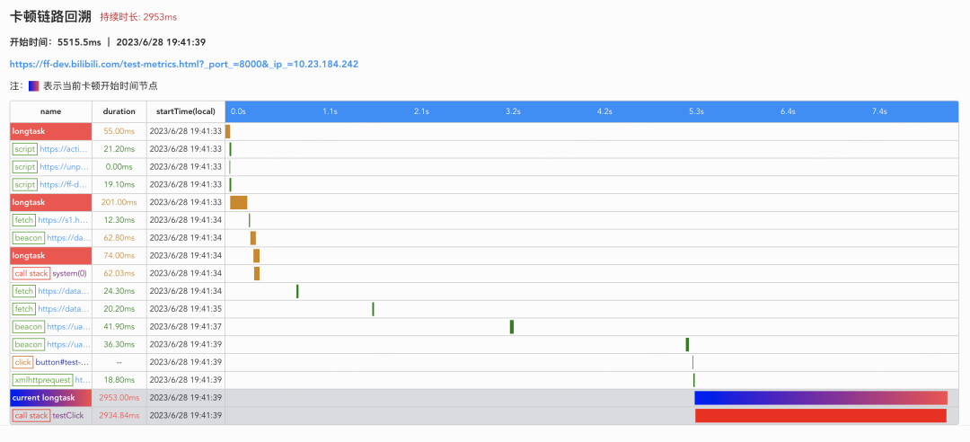This screenshot has width=970, height=442.
Task: Open the script link https://ff-d...
Action: [x=64, y=184]
